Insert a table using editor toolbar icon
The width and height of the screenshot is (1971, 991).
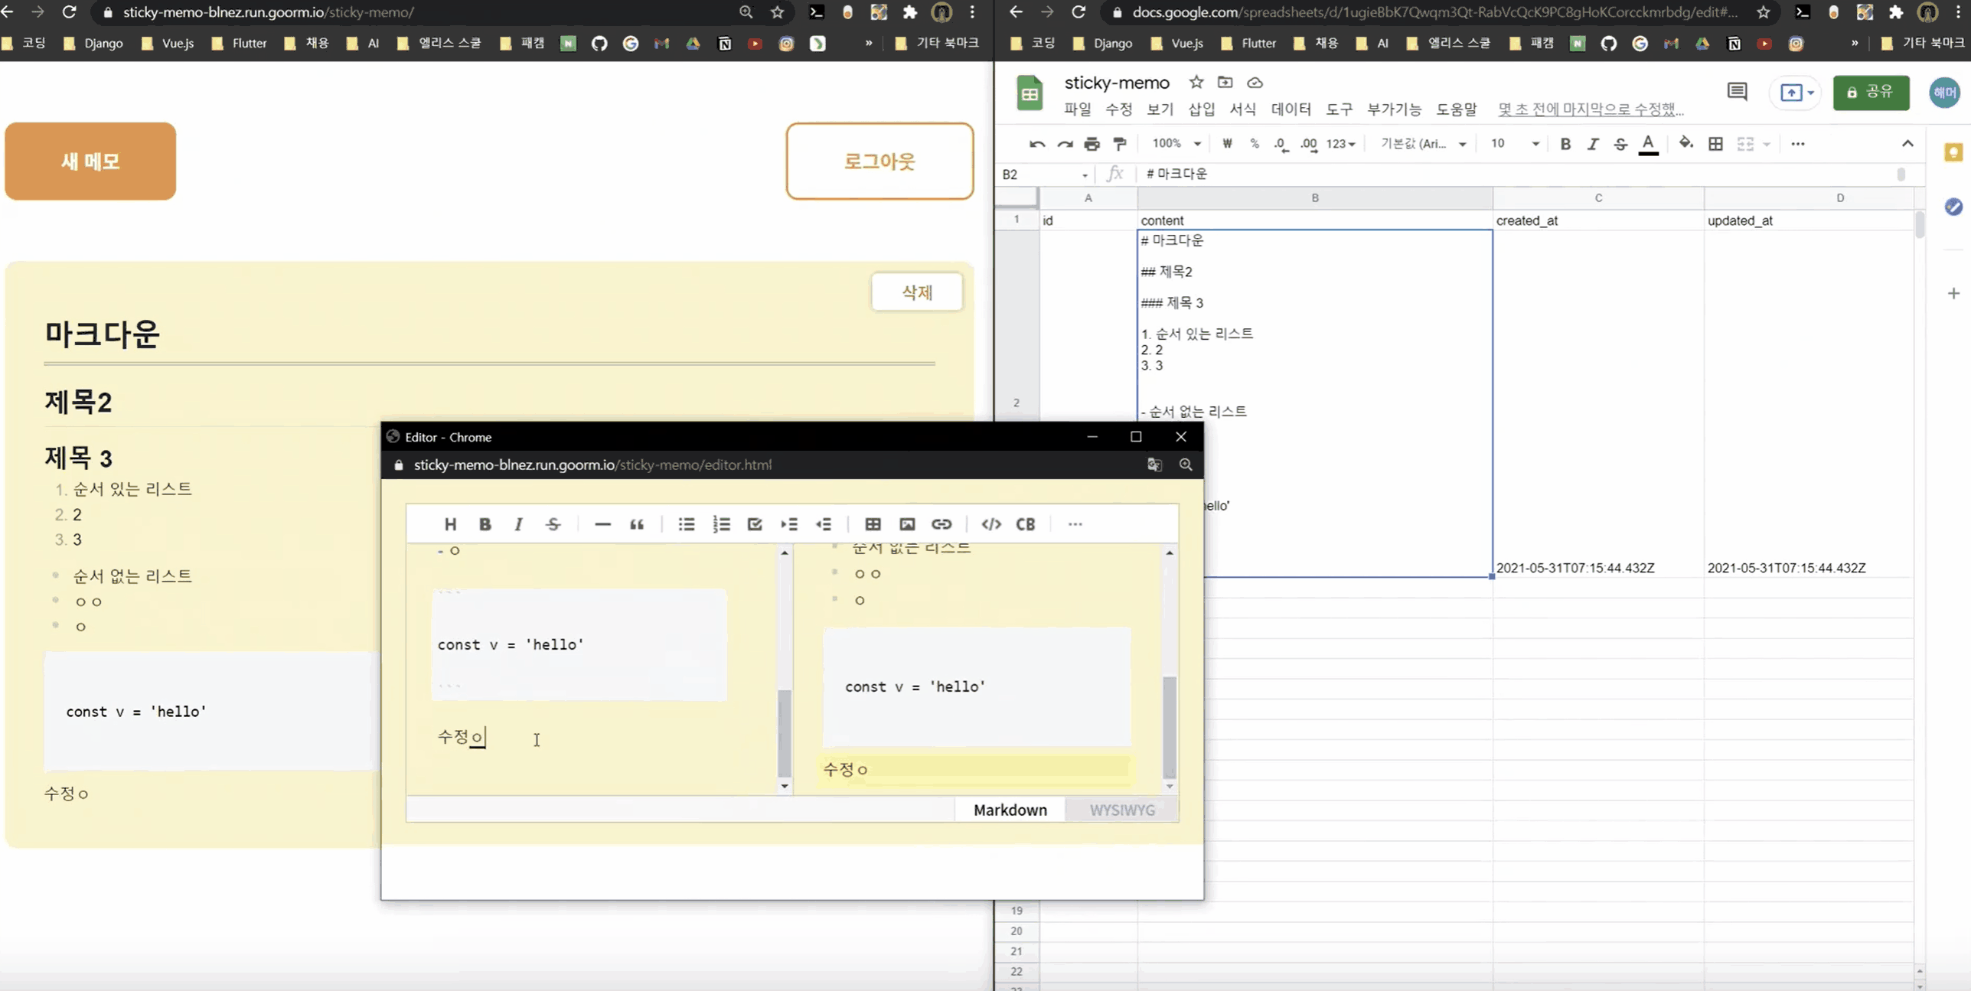873,524
